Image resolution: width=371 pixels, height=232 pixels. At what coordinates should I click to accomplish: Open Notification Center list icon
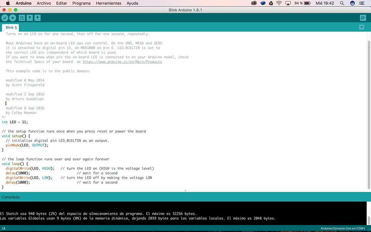coord(362,3)
